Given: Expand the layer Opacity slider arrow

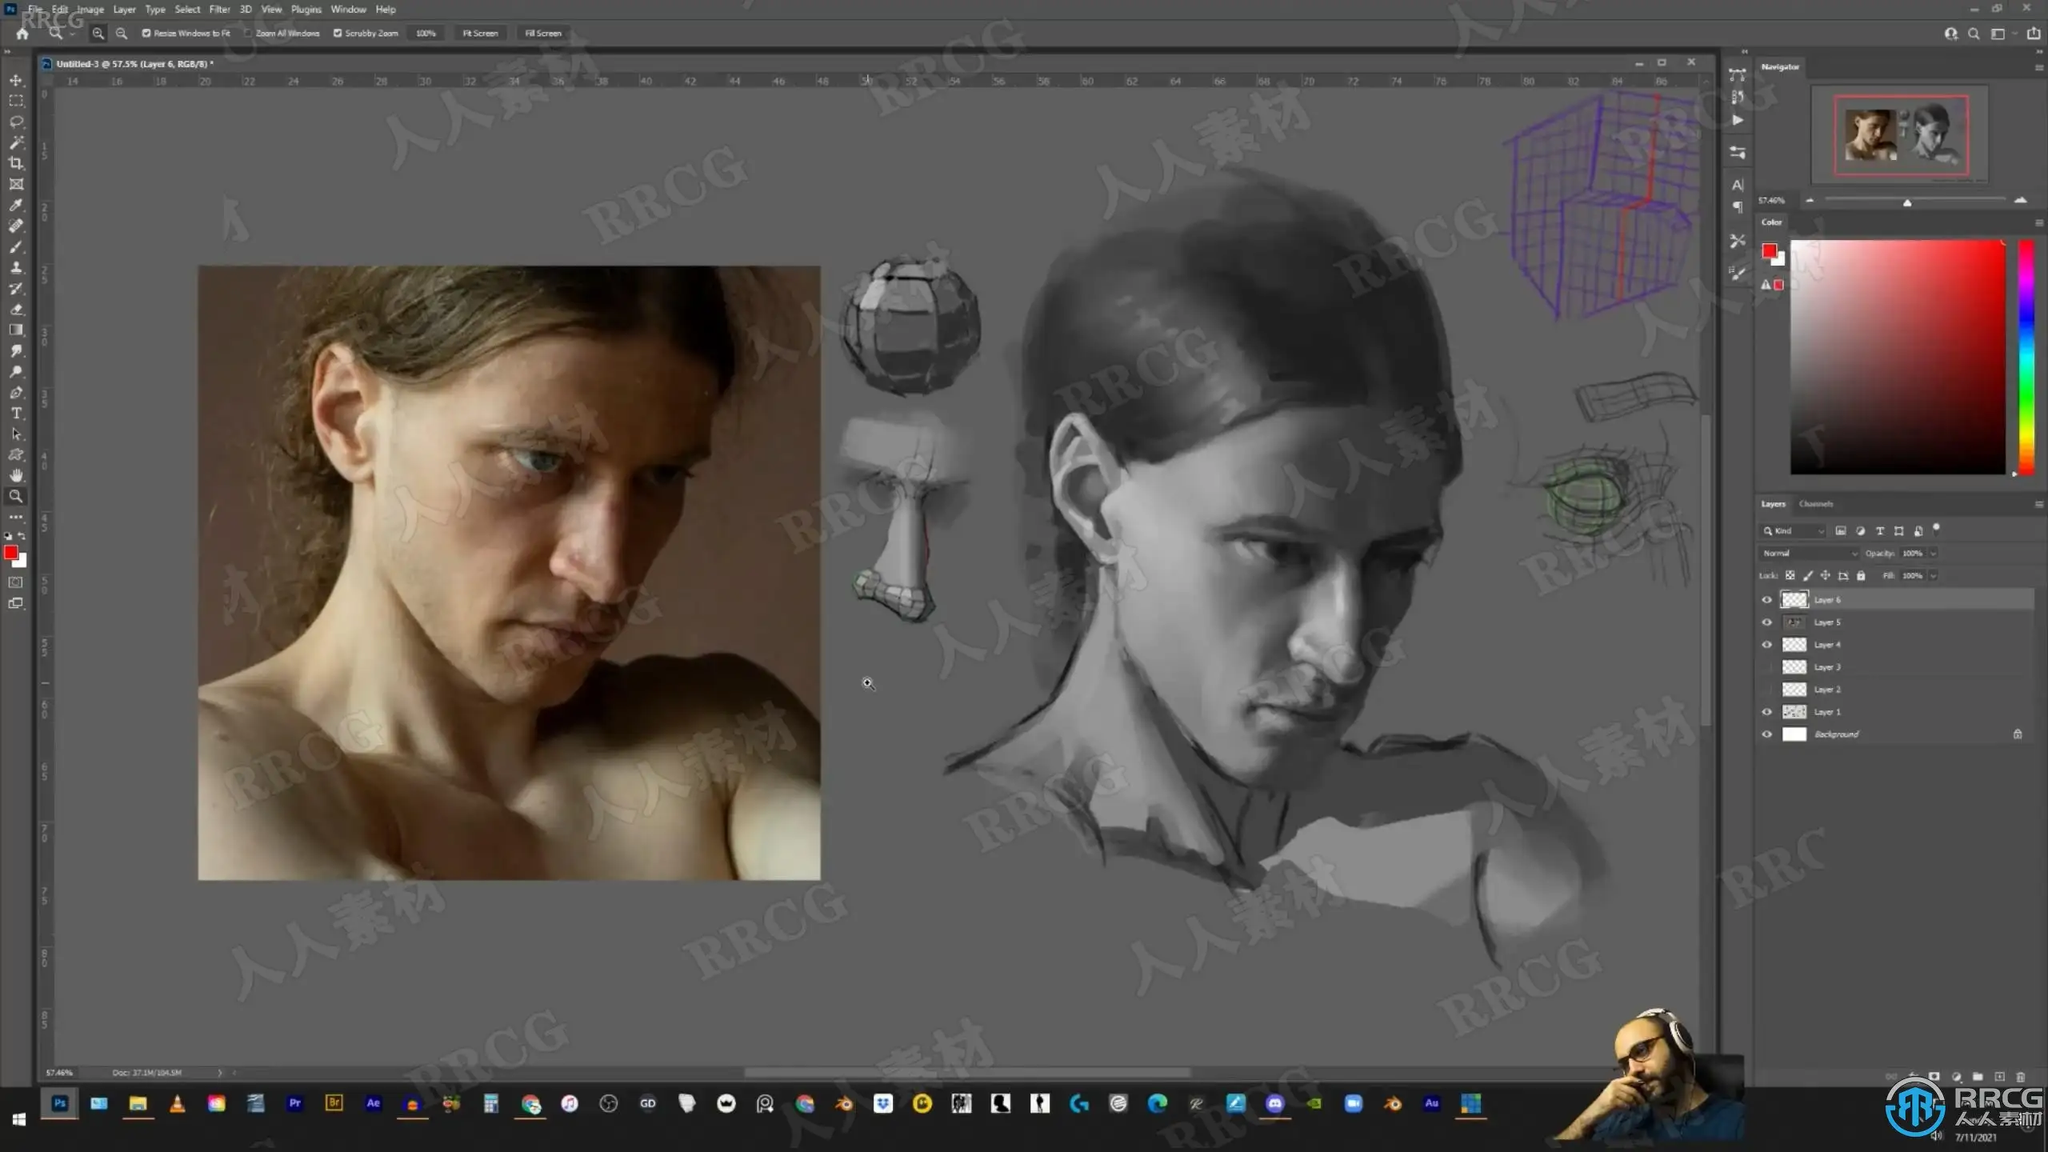Looking at the screenshot, I should 1934,554.
